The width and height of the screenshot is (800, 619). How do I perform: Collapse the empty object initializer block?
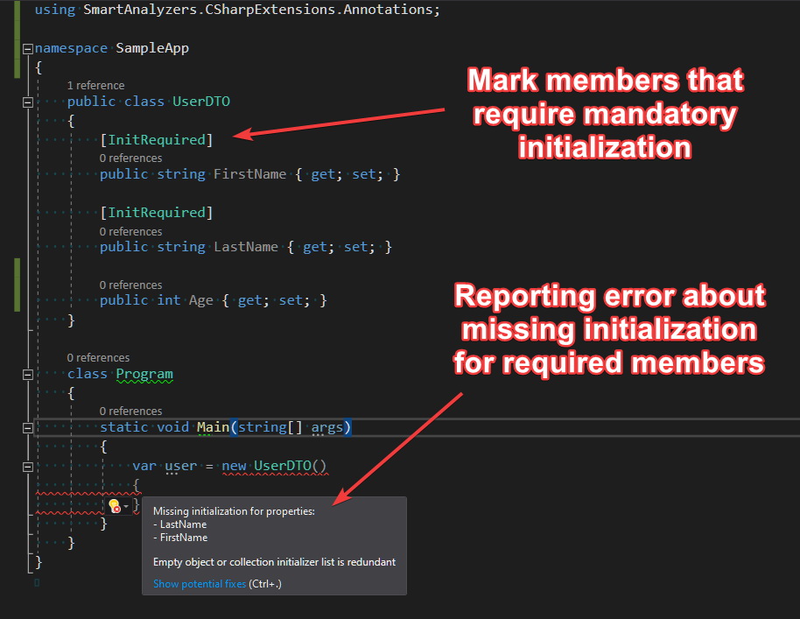(x=27, y=466)
